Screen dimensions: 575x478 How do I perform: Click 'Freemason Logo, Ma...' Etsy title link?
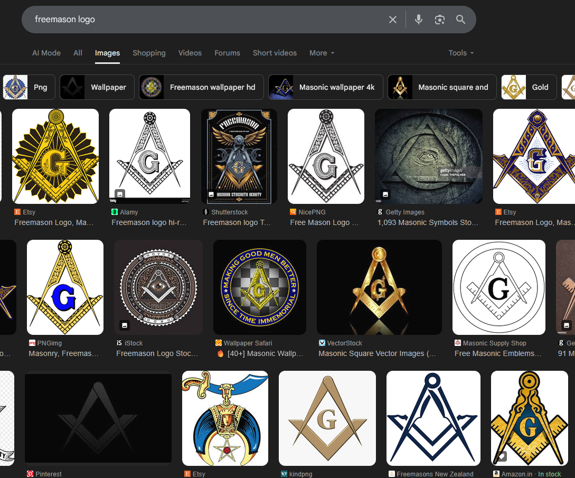coord(54,222)
